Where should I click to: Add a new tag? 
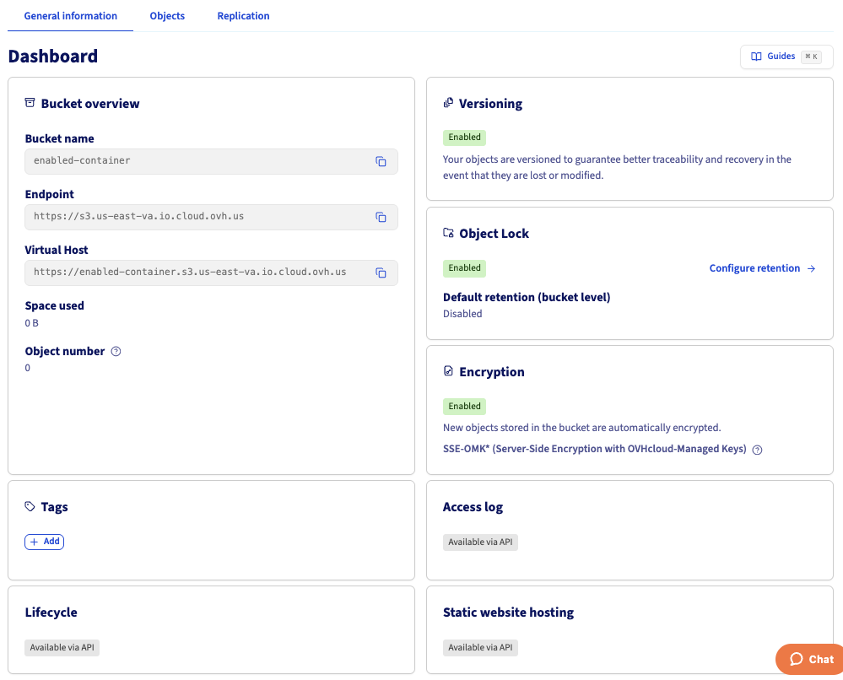[45, 542]
